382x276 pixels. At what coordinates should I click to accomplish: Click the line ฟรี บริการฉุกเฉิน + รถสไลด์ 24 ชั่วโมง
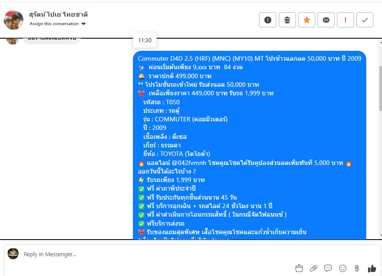(205, 206)
